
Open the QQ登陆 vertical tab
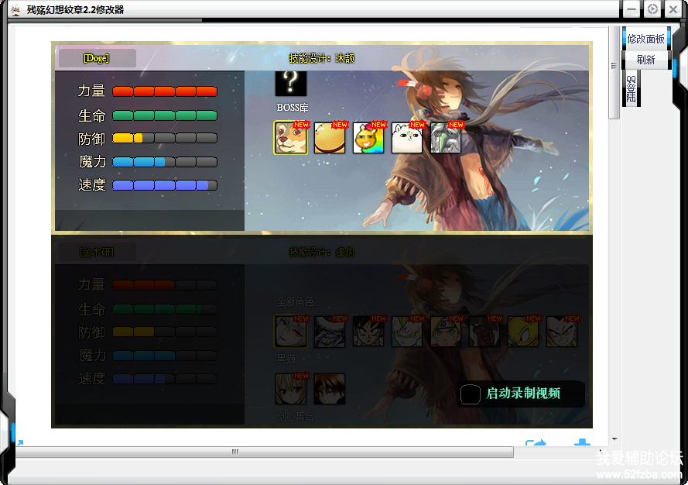631,89
